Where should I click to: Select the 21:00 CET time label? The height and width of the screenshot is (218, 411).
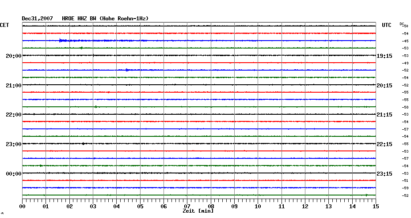click(14, 86)
